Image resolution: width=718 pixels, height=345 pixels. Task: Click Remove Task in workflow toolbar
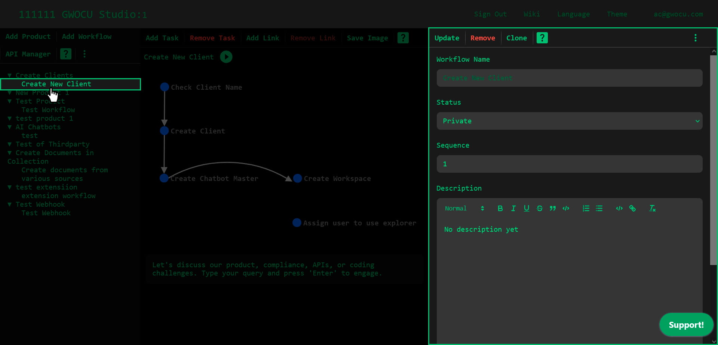point(212,38)
